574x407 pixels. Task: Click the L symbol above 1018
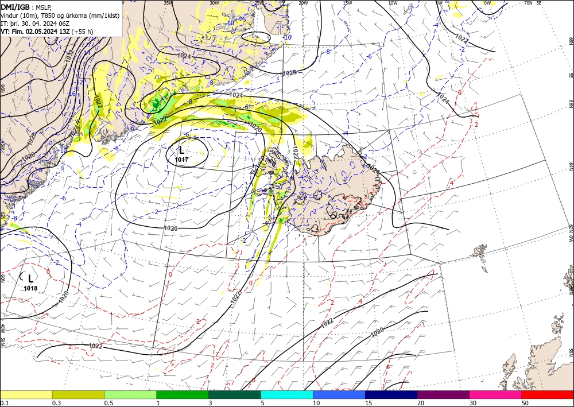click(x=31, y=278)
